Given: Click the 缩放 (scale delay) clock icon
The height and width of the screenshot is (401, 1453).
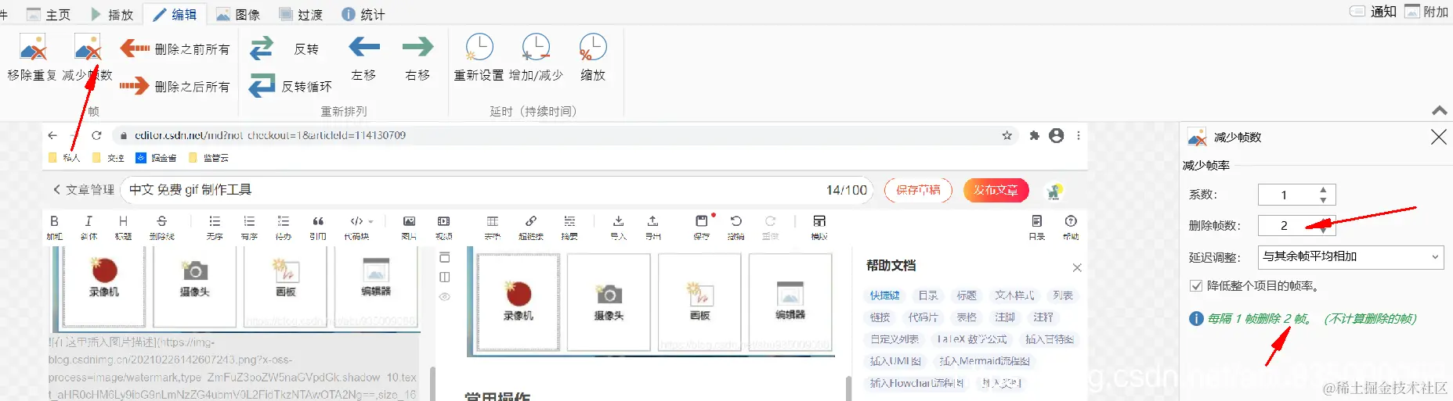Looking at the screenshot, I should click(593, 48).
